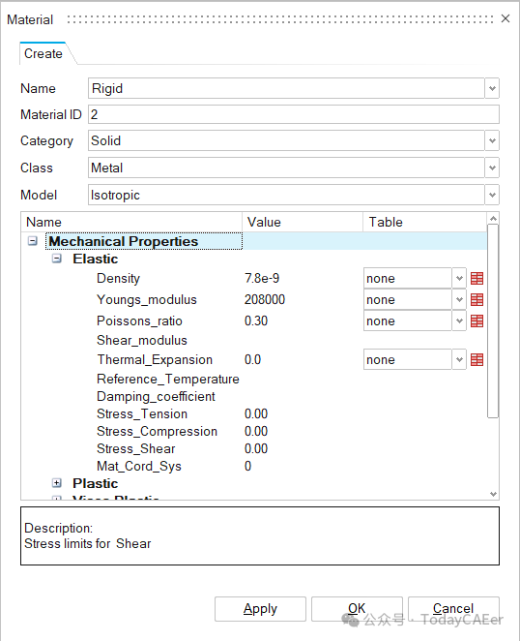Expand the Plastic section
Image resolution: width=520 pixels, height=641 pixels.
point(57,483)
